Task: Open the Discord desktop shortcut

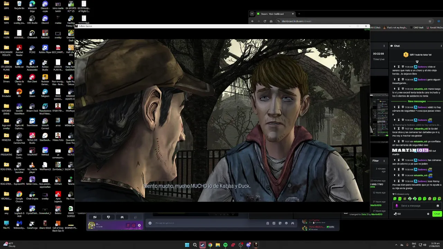Action: (45, 20)
